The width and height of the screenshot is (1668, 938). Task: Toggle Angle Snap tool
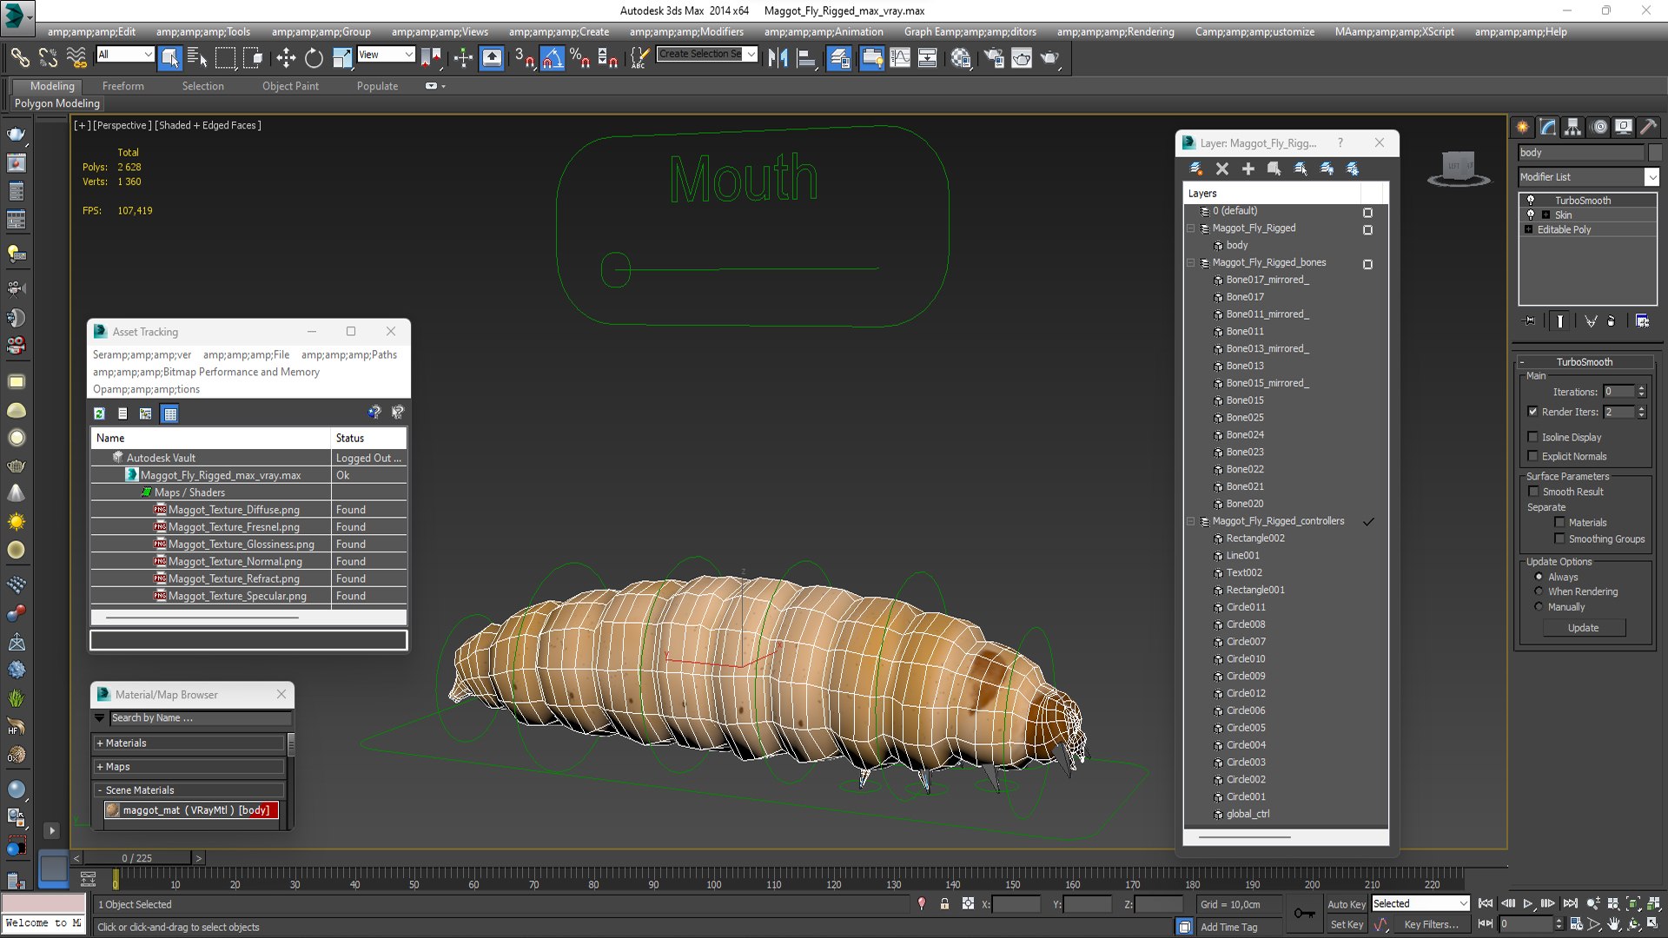point(552,58)
